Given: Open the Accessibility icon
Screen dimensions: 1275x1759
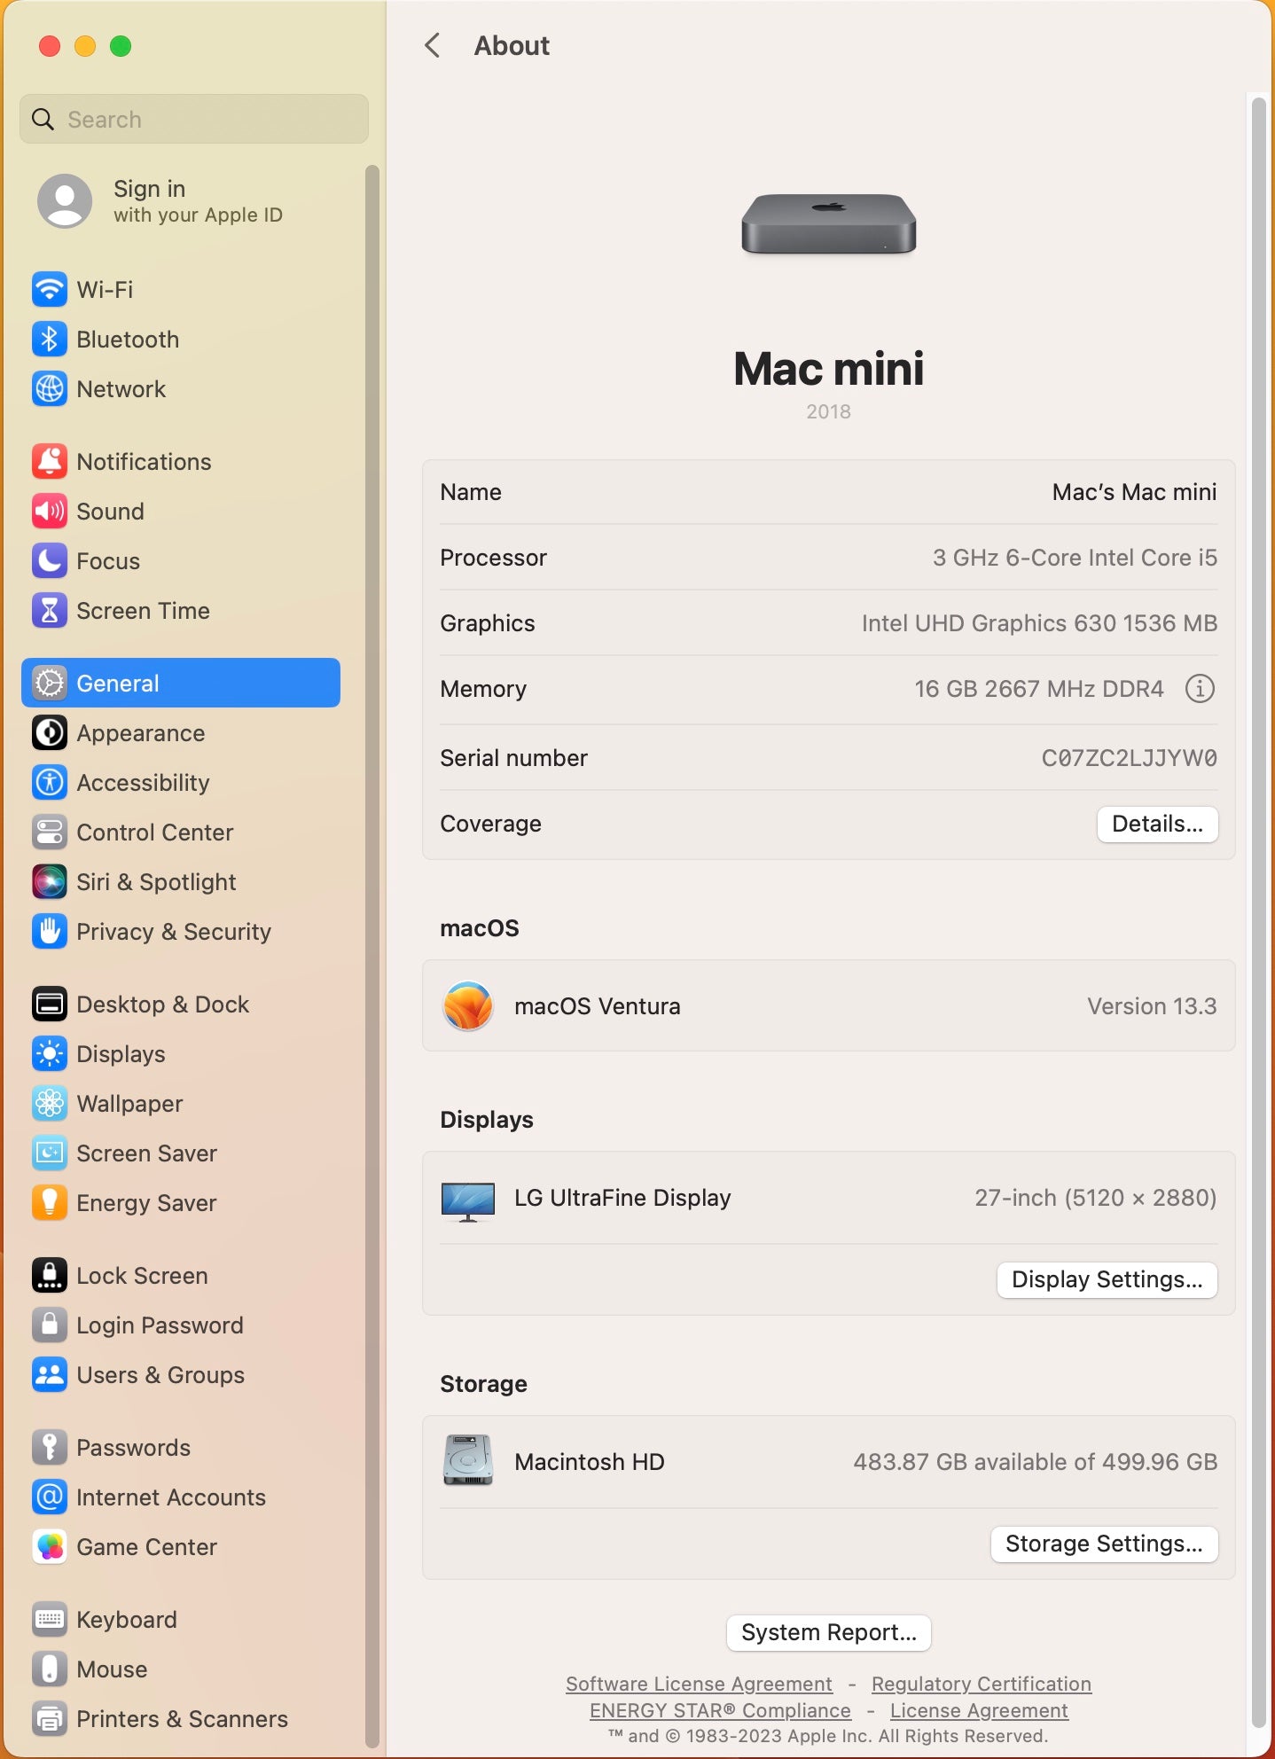Looking at the screenshot, I should (x=50, y=783).
